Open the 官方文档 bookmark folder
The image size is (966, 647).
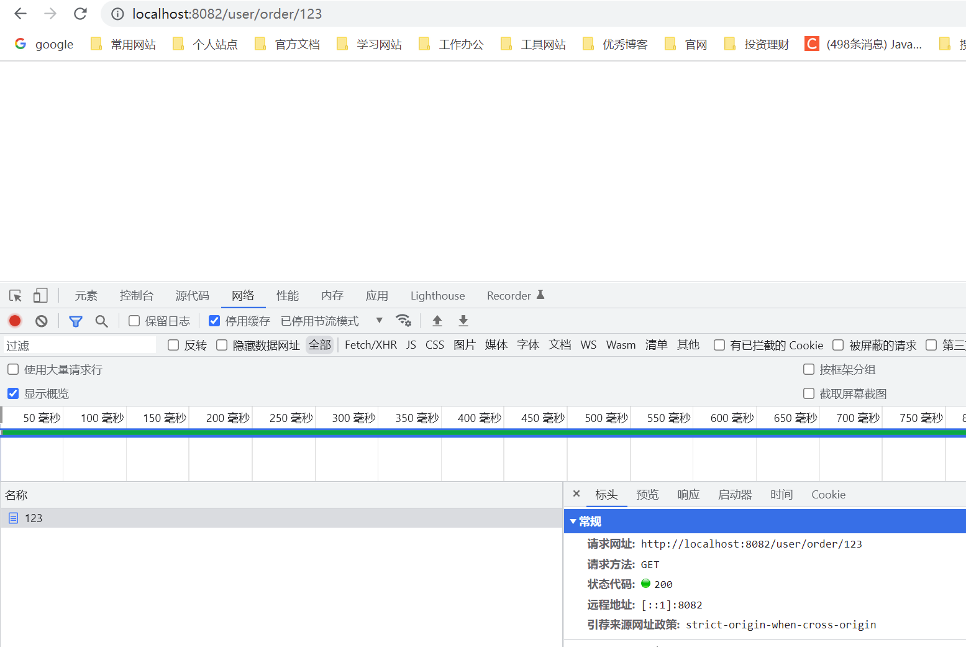point(287,44)
